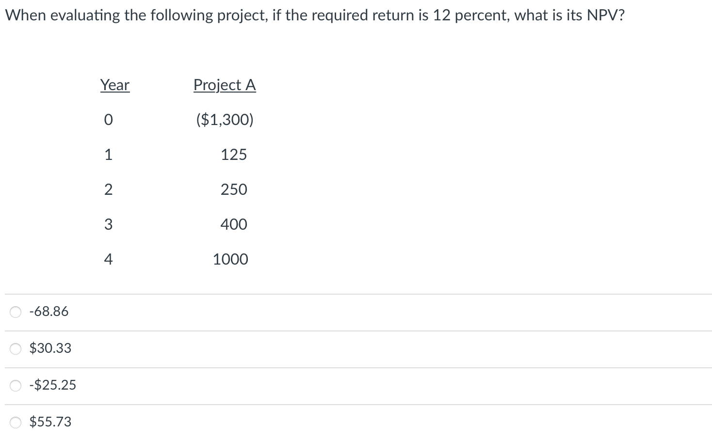This screenshot has height=440, width=712.
Task: Click the divider line above answer choices
Action: click(356, 293)
